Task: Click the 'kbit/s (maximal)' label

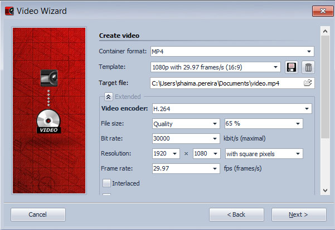Action: 245,138
